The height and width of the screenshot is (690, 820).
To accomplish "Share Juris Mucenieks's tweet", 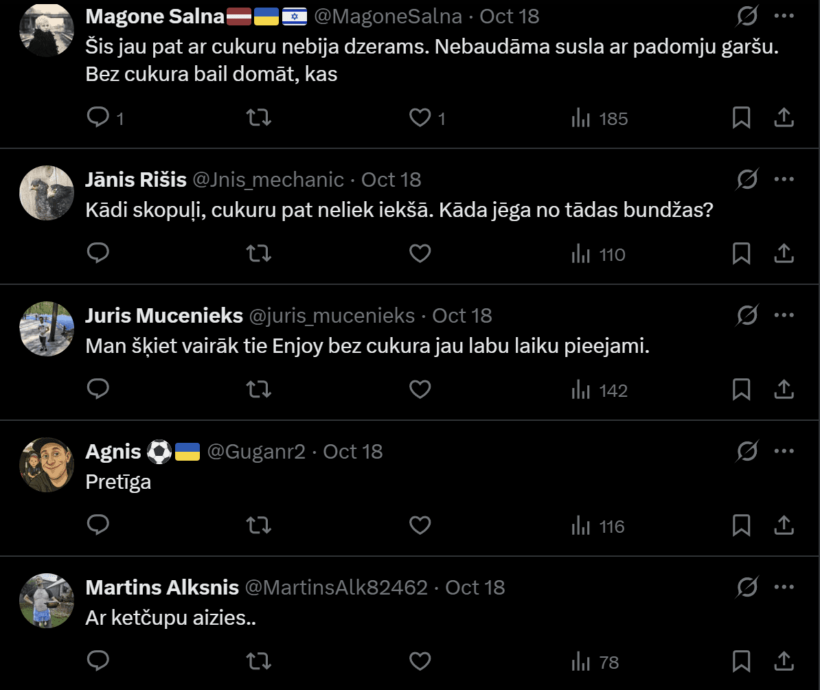I will coord(784,390).
